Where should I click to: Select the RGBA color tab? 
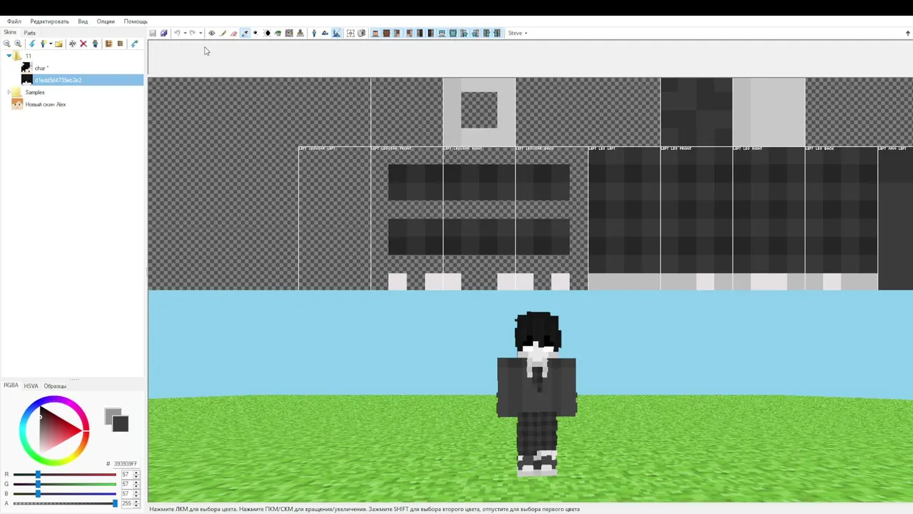11,385
